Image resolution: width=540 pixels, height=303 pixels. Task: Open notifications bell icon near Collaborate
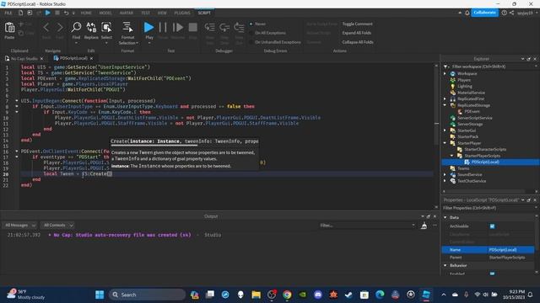(467, 13)
